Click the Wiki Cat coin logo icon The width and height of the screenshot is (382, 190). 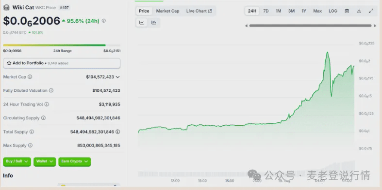pos(6,7)
